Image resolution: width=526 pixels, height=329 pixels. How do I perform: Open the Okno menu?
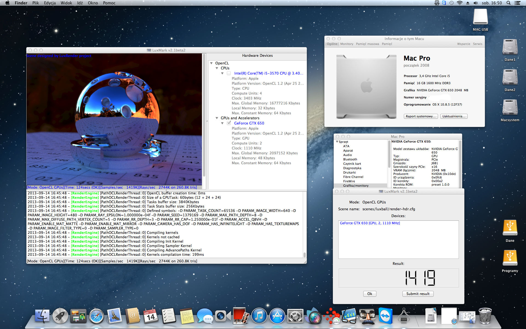coord(93,3)
